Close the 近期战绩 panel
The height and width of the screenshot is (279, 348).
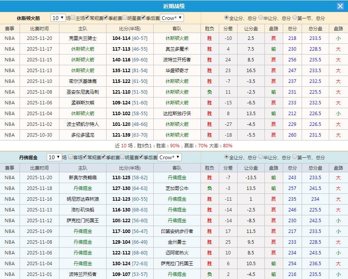[340, 6]
